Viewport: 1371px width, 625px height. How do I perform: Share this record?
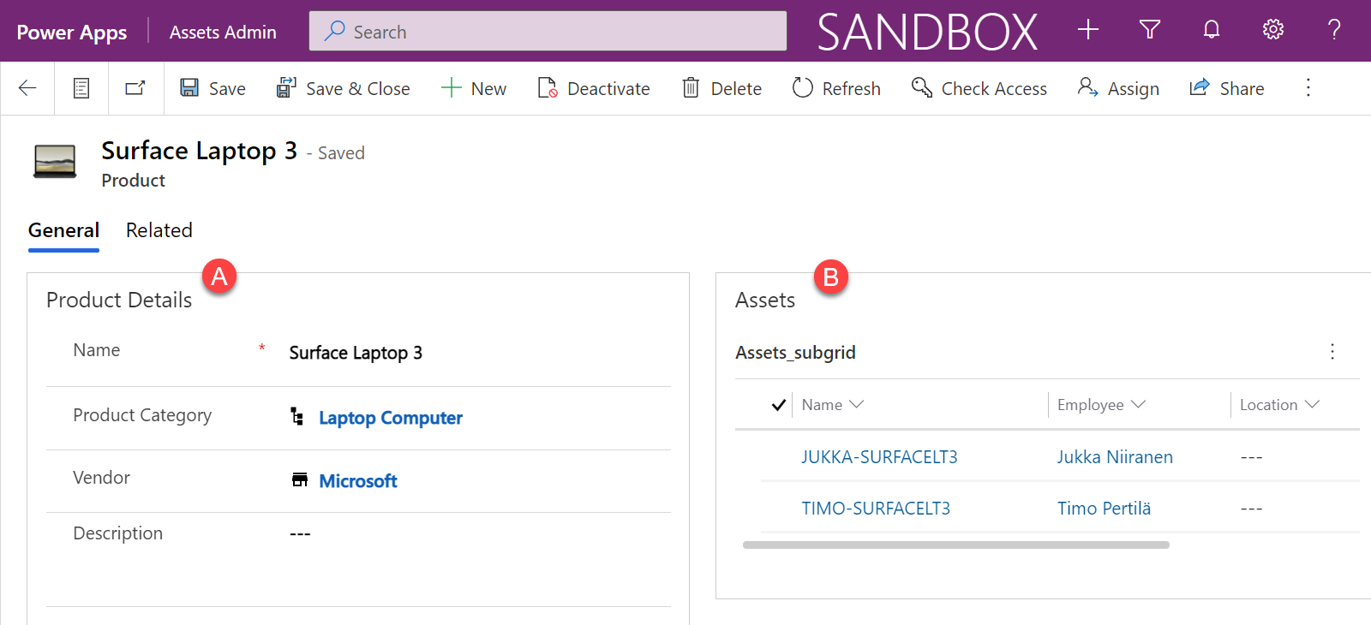point(1226,88)
